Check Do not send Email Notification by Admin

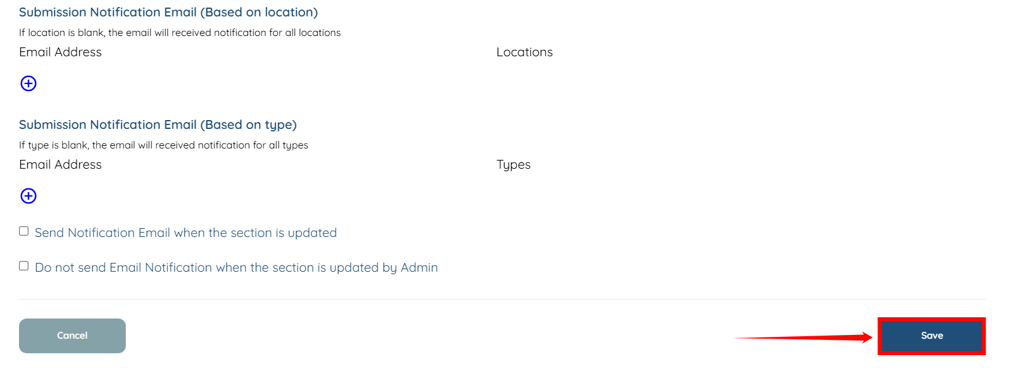tap(24, 266)
